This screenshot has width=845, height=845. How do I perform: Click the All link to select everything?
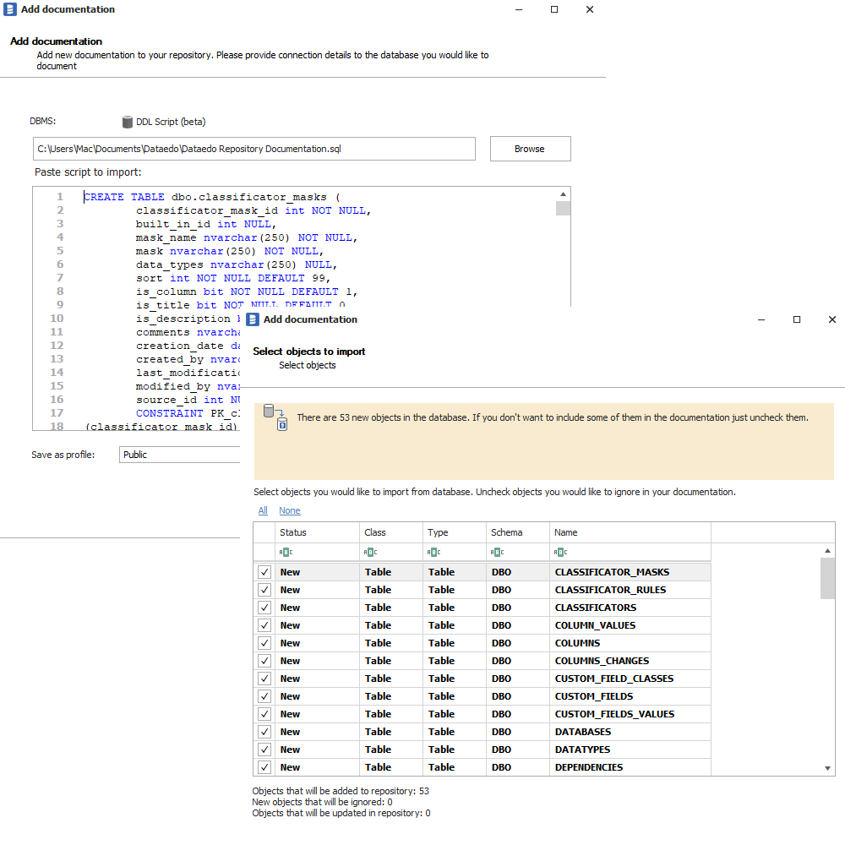263,510
